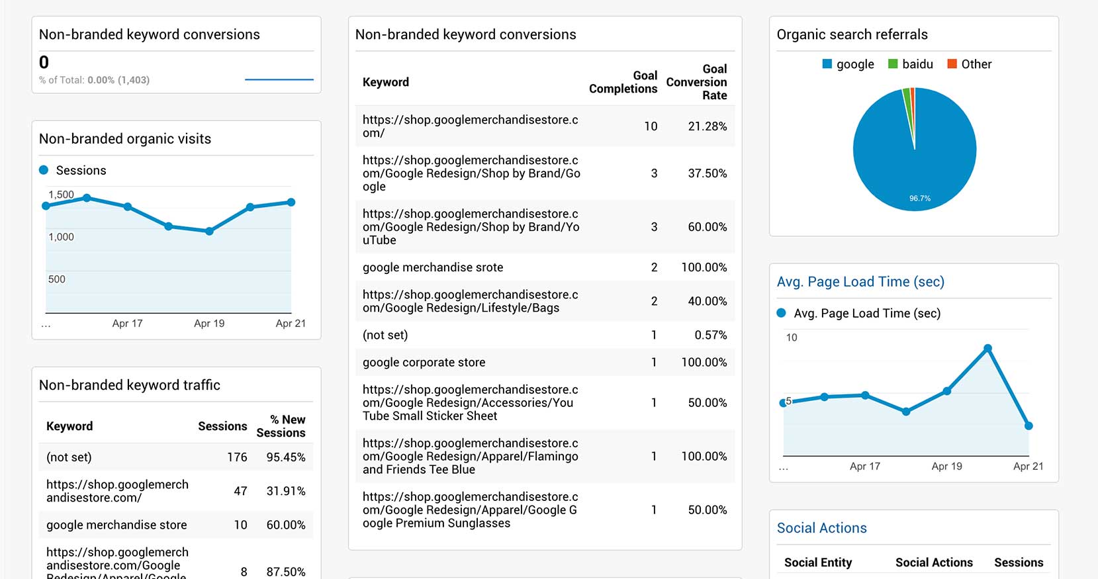Click the Avg. Page Load Time legend dot
The height and width of the screenshot is (579, 1098).
(781, 313)
